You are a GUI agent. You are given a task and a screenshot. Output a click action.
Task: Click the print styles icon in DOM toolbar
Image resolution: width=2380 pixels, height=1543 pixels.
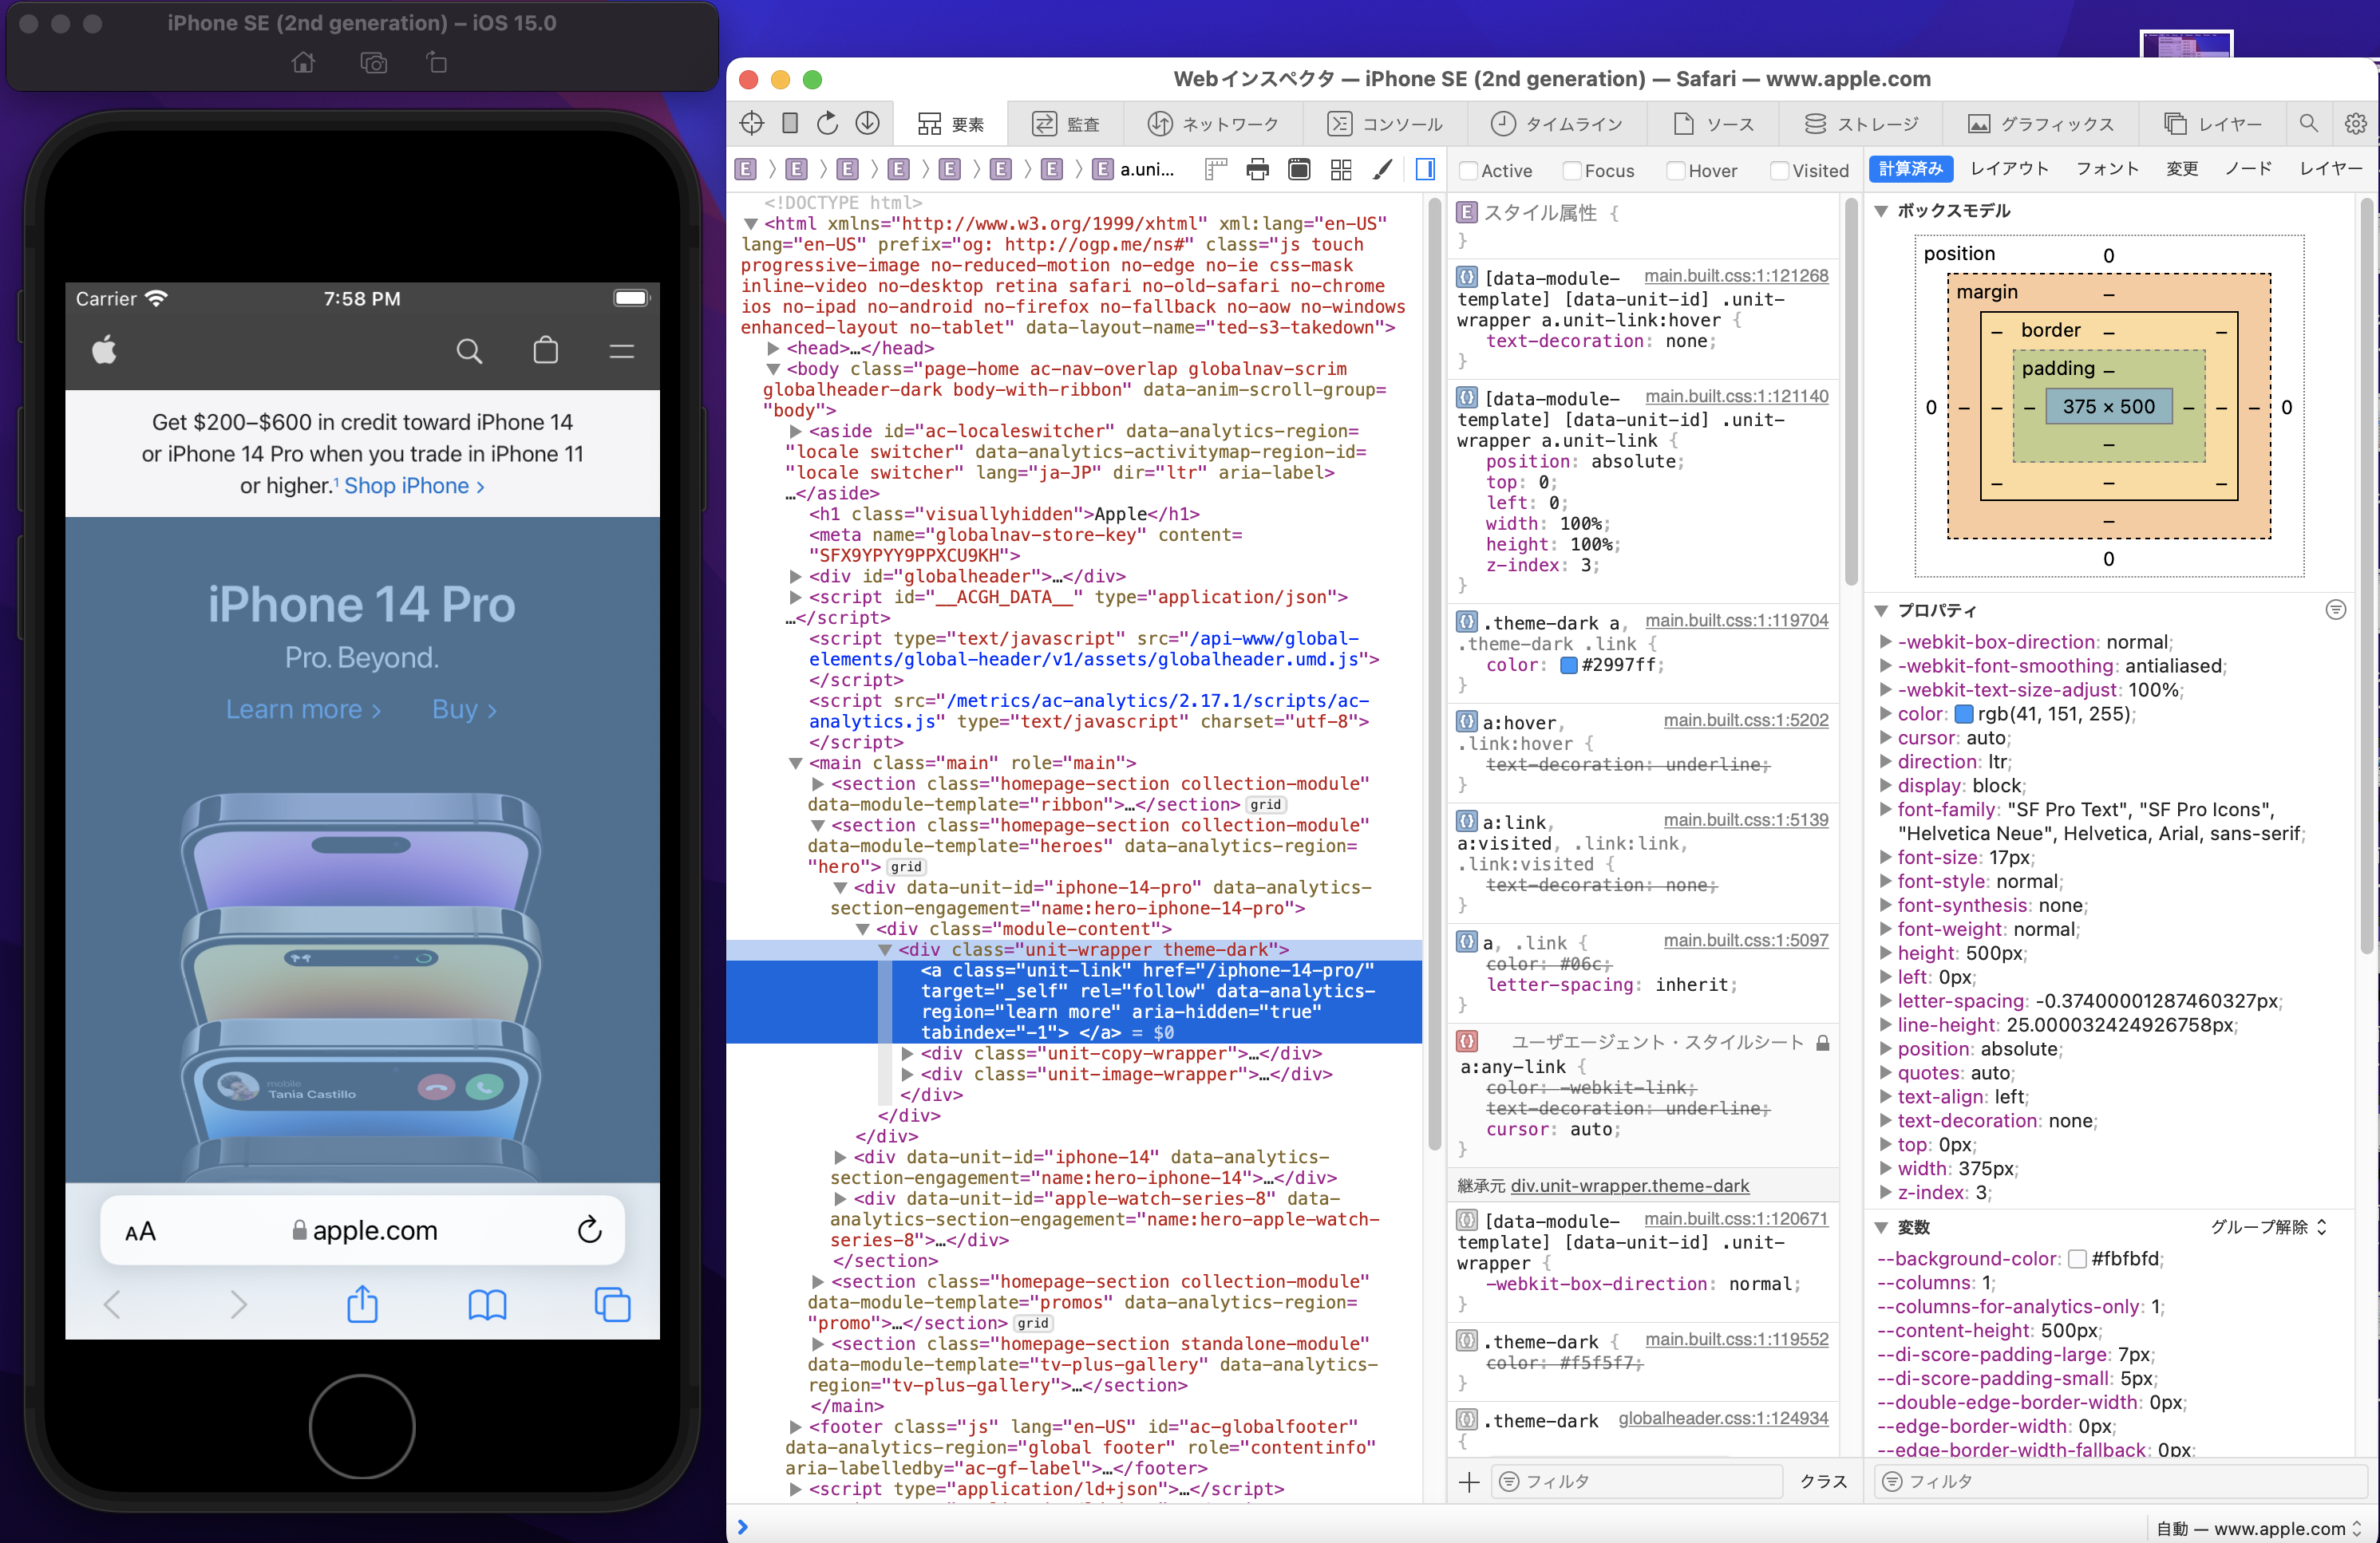click(x=1257, y=170)
